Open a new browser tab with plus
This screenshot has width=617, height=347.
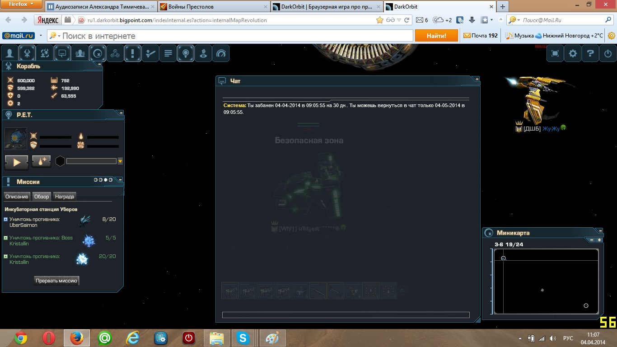tap(502, 7)
